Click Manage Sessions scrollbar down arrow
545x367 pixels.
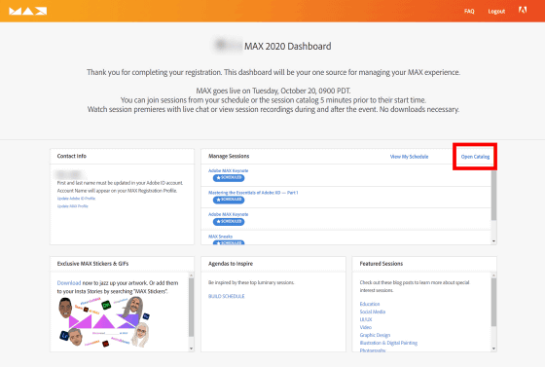(x=493, y=241)
